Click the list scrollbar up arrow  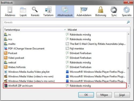coord(128,34)
